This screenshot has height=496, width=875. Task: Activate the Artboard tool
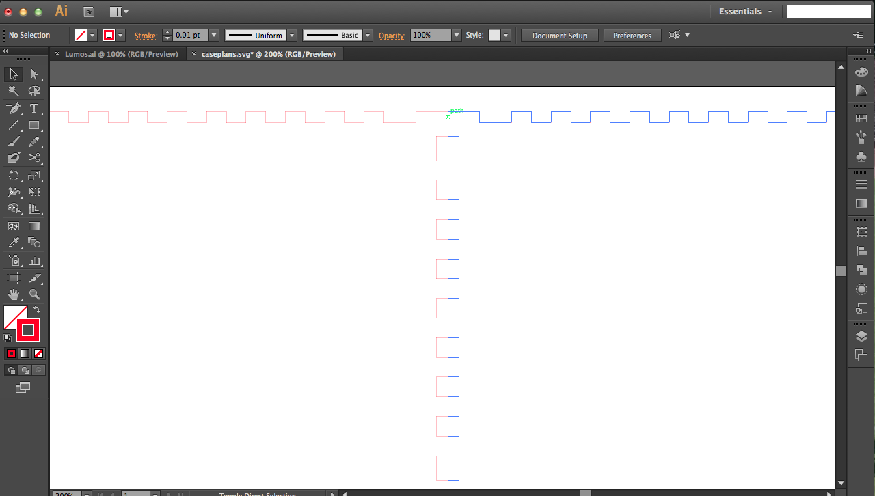coord(14,278)
